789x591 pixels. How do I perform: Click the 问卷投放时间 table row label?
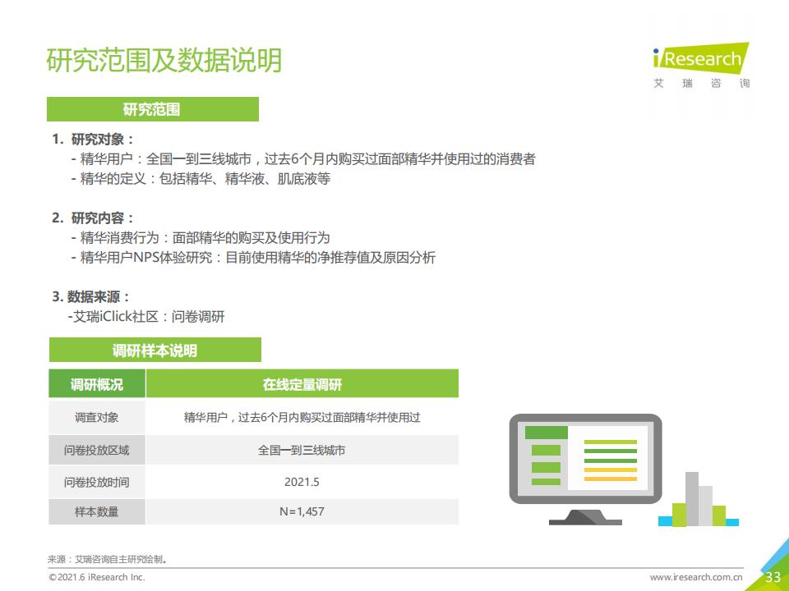[97, 482]
